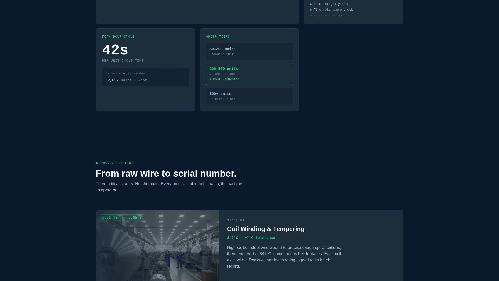
Task: Click the green dot beside PRODUCTION LINE
Action: [97, 163]
